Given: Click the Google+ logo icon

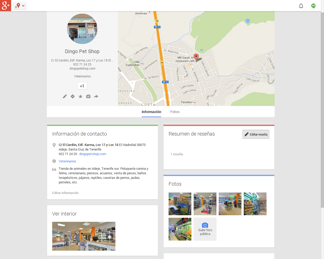Looking at the screenshot, I should click(6, 6).
